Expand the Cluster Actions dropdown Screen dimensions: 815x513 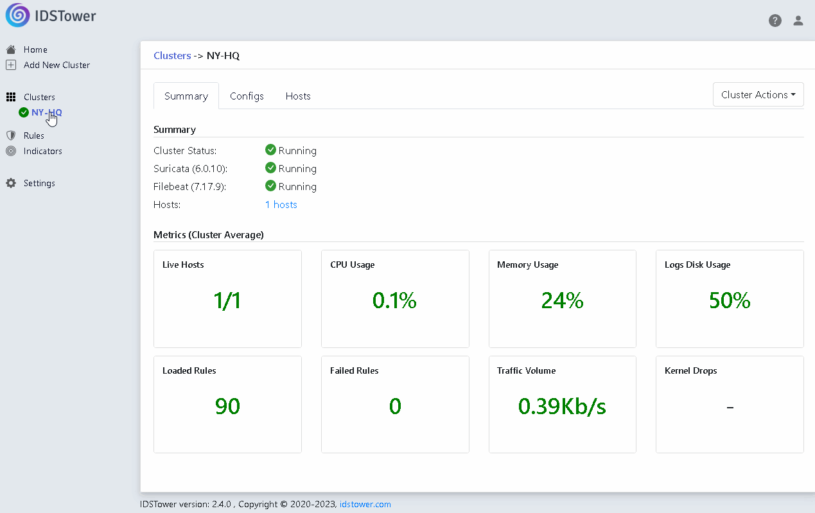pos(758,94)
